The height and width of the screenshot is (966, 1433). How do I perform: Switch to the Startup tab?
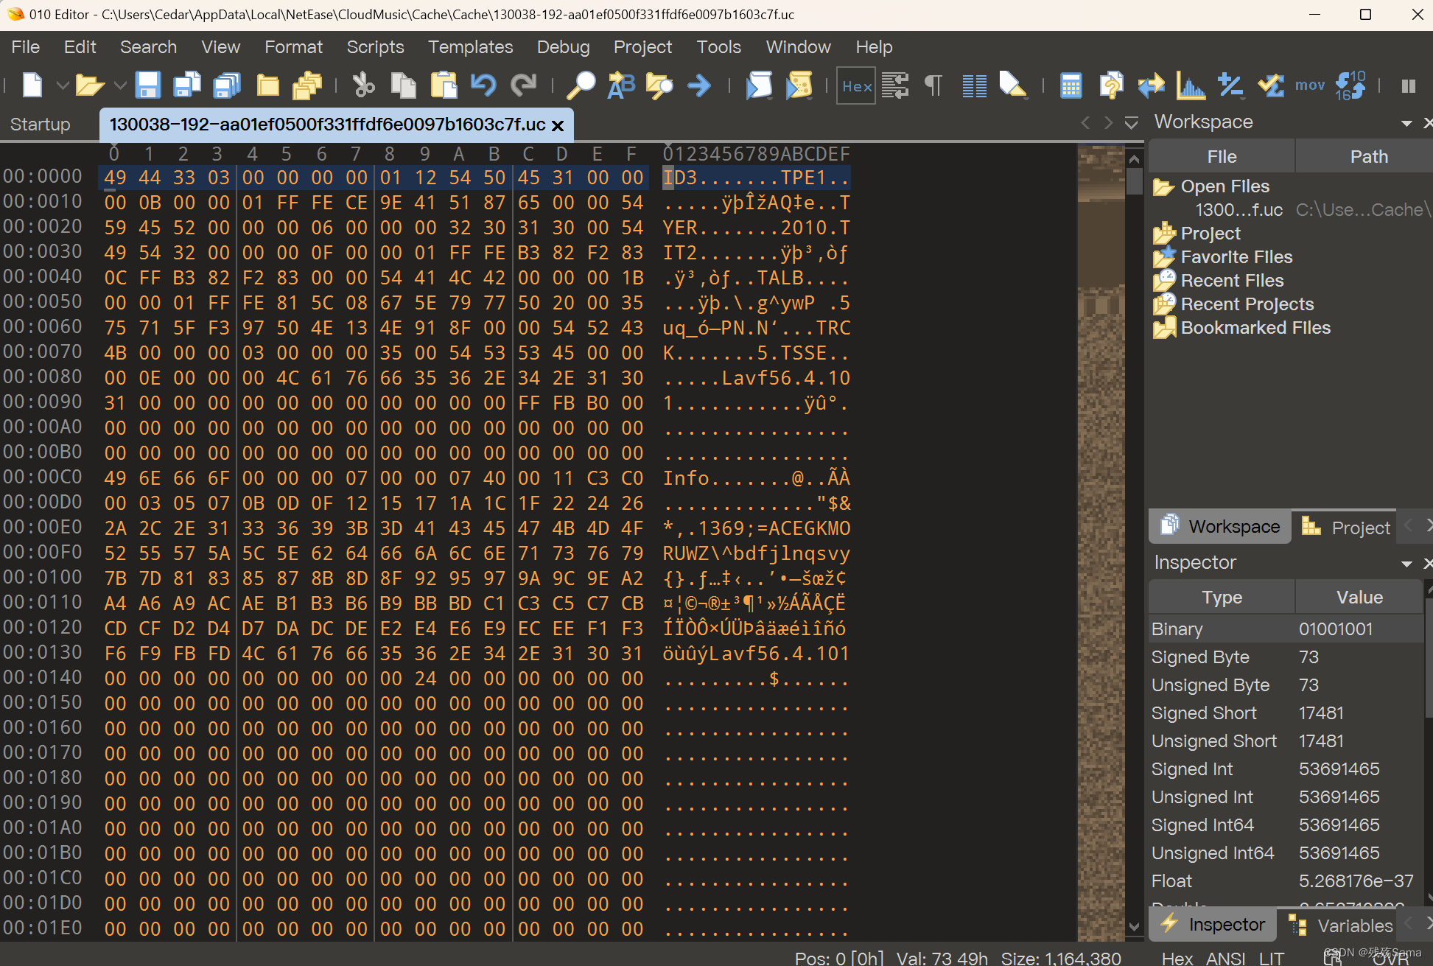coord(41,124)
